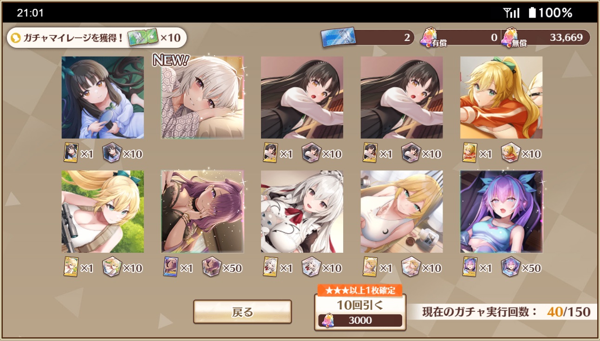Click the battery indicator in status bar
Screen dimensions: 600x341
coord(532,13)
